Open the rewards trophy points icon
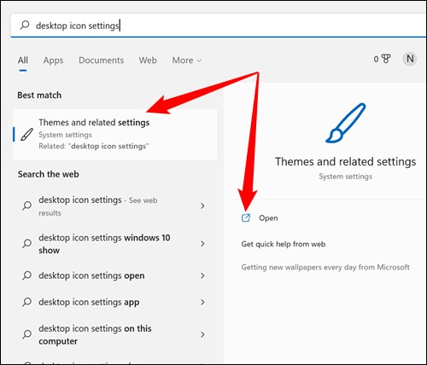This screenshot has height=365, width=427. [x=382, y=59]
